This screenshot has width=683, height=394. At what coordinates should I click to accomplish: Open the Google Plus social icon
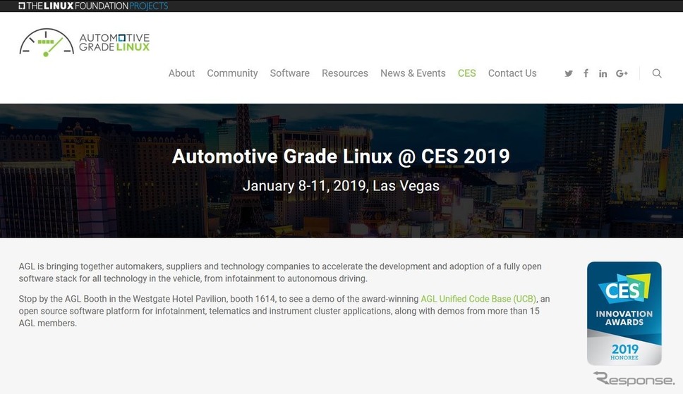[x=622, y=73]
